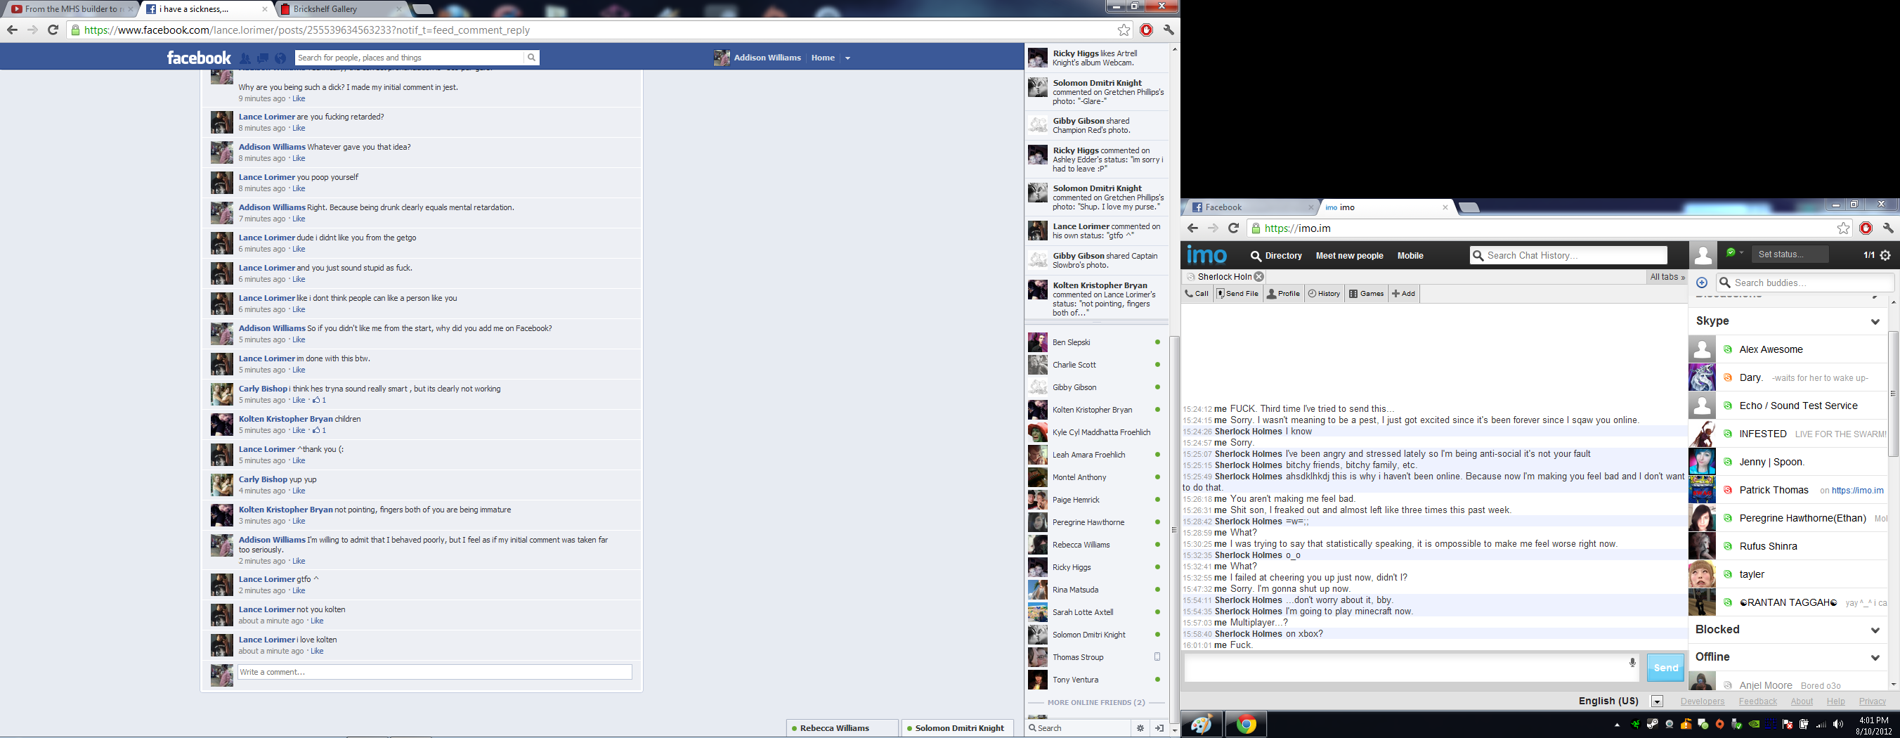The height and width of the screenshot is (738, 1900).
Task: Bookmark the imo page with the star
Action: [x=1843, y=228]
